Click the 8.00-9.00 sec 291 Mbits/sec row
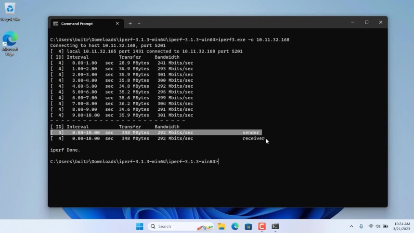The width and height of the screenshot is (414, 233). (x=122, y=109)
